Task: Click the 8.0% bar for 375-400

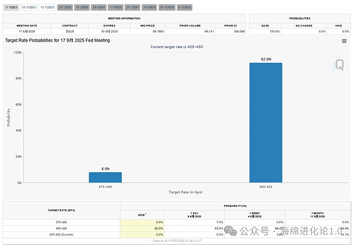Action: [x=105, y=177]
